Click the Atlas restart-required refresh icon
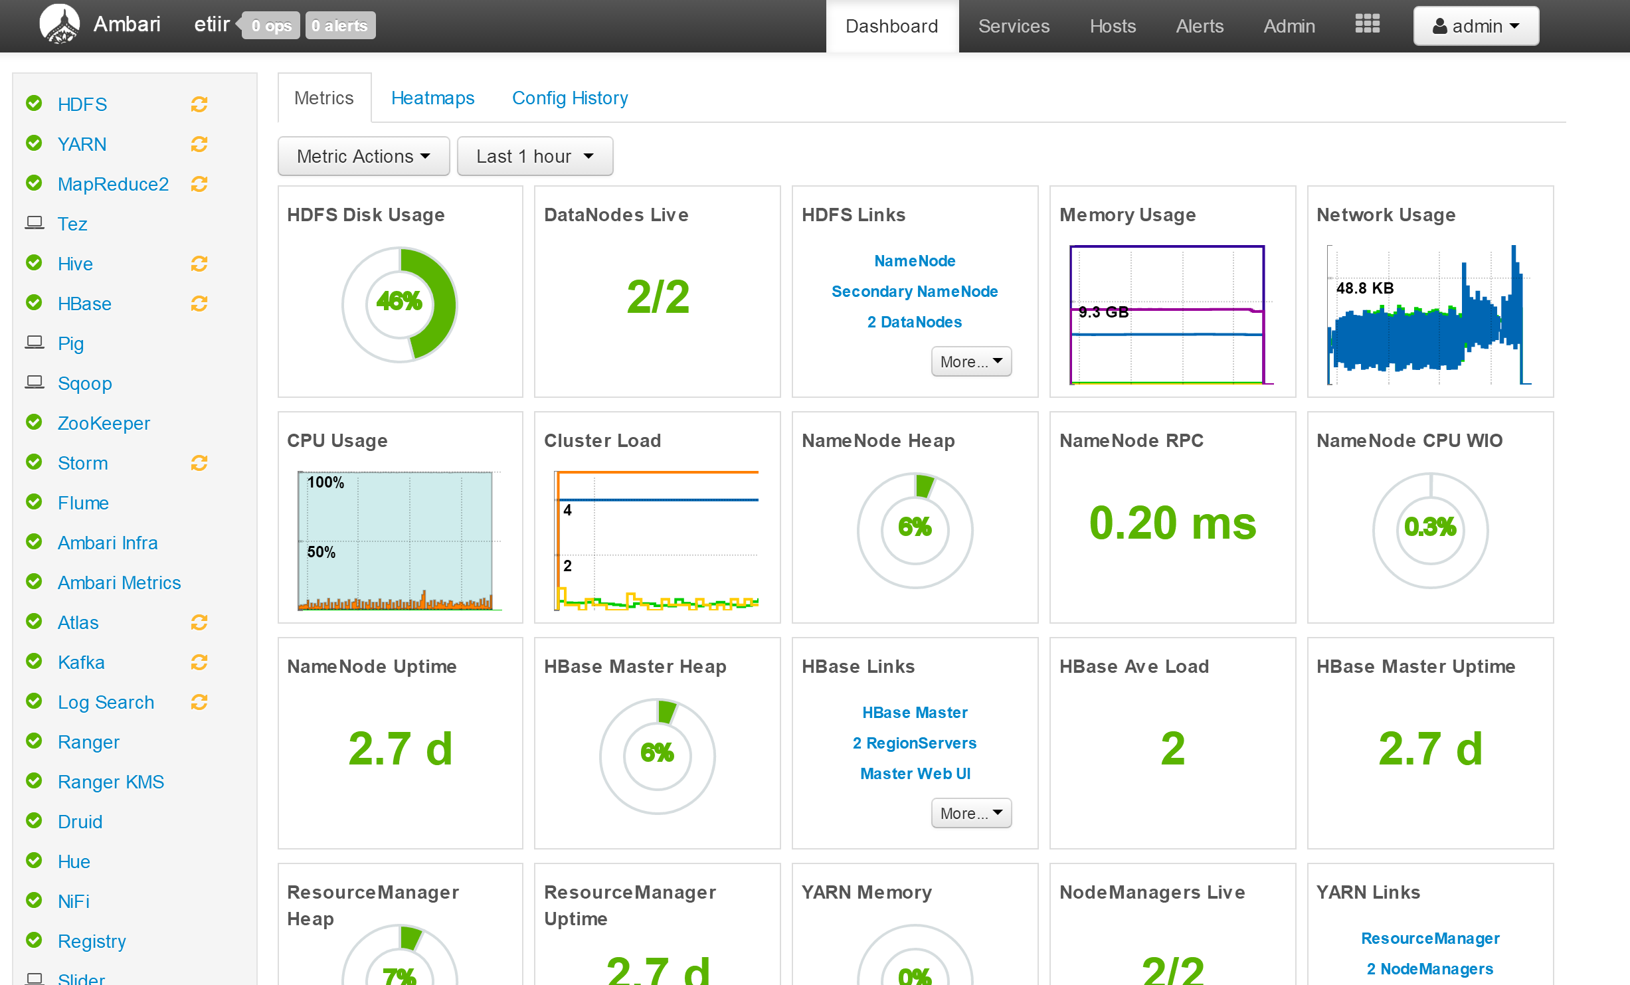This screenshot has height=985, width=1630. pos(199,622)
